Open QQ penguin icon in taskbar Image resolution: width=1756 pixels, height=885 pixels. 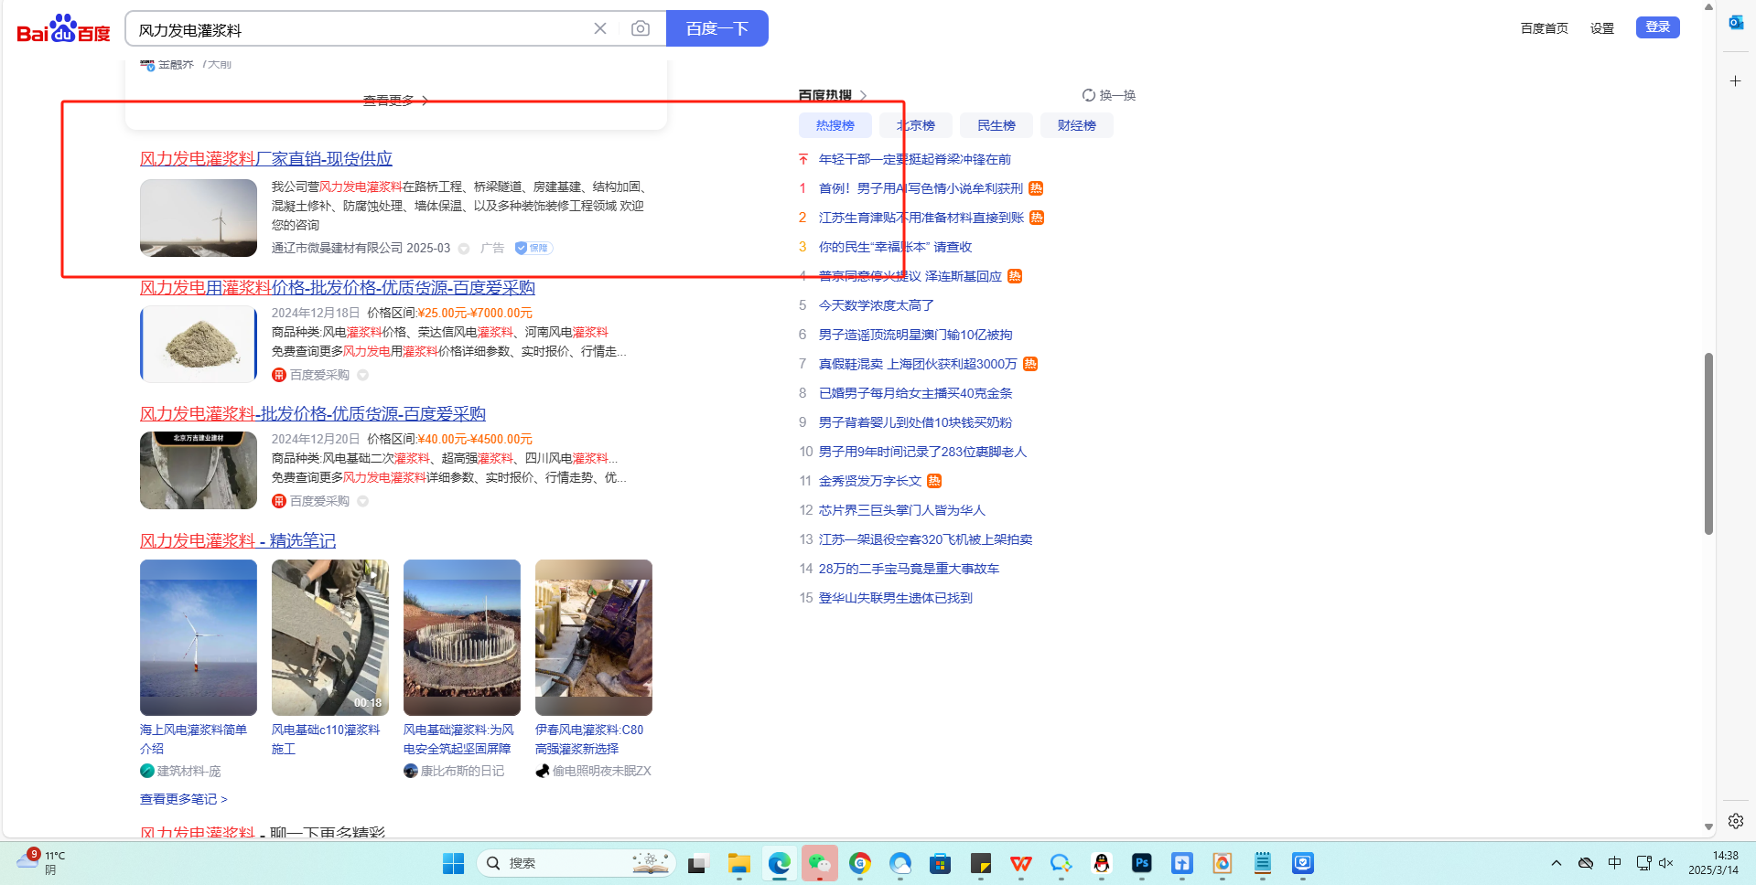[x=1101, y=863]
